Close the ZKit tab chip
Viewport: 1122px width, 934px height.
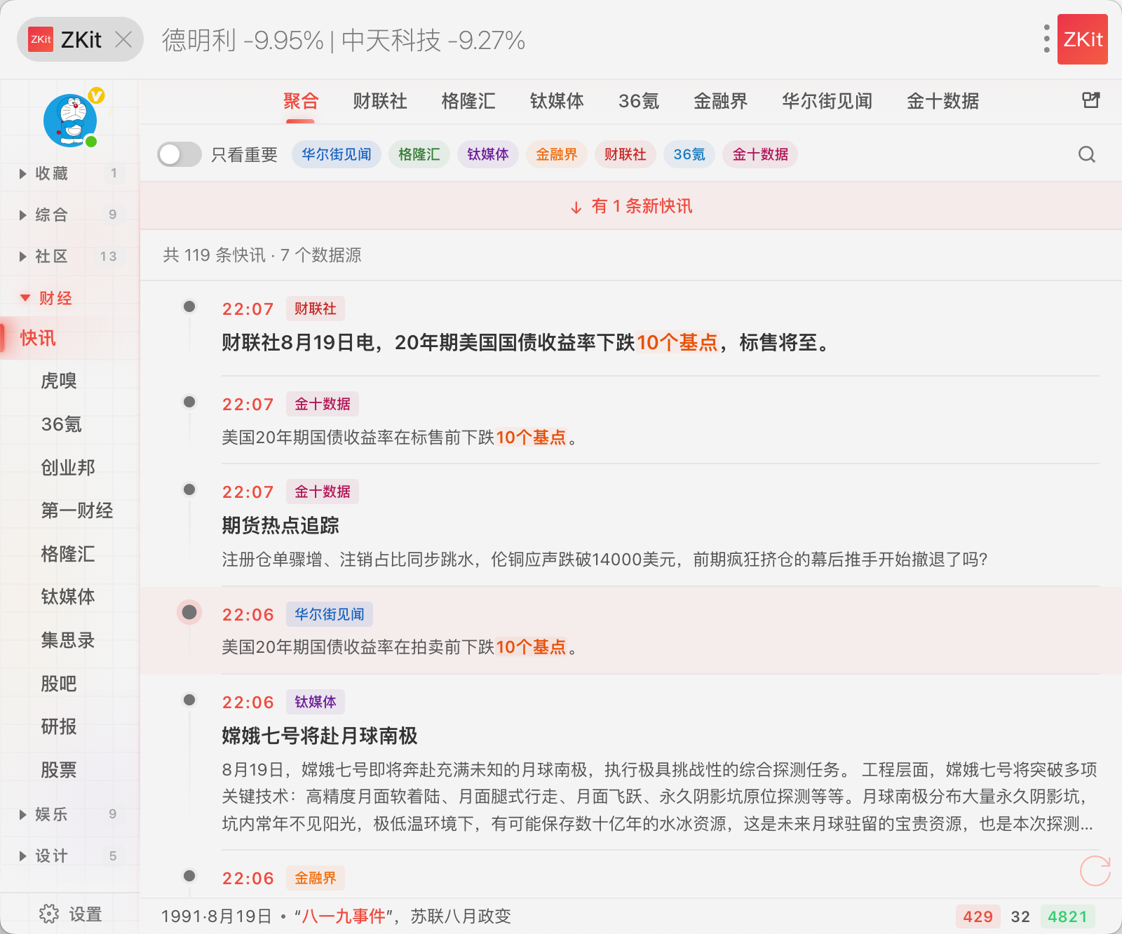click(x=123, y=39)
